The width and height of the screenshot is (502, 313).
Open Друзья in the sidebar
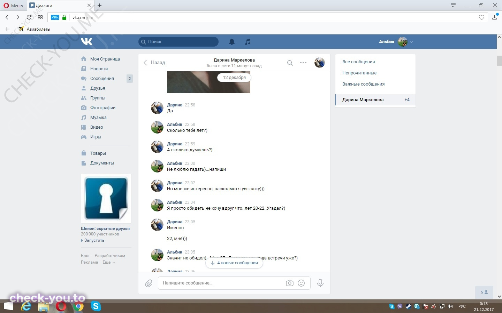pos(98,88)
